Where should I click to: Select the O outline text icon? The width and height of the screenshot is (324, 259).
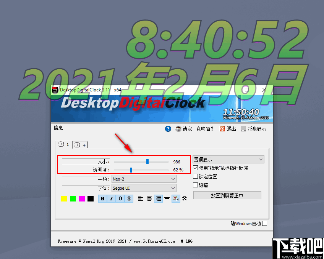[x=120, y=198]
